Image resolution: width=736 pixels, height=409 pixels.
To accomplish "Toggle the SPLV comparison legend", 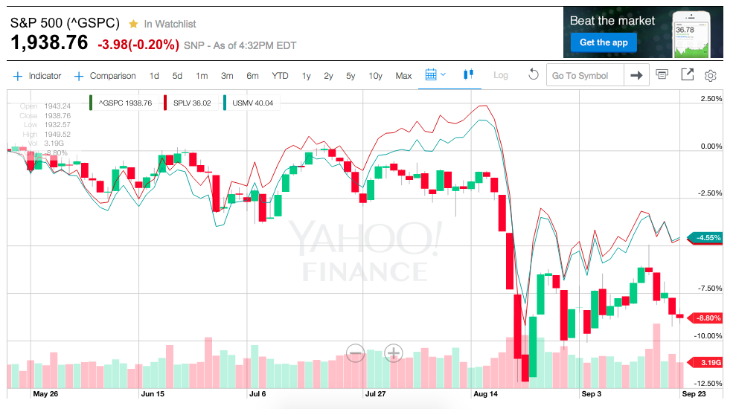I will 188,103.
